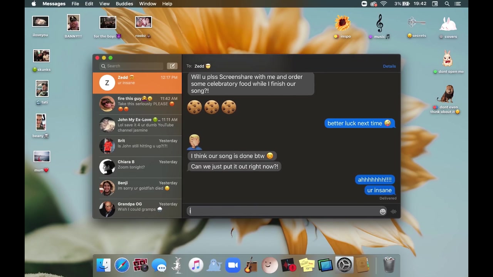
Task: Click the 'better luck next time' message bubble
Action: pos(359,123)
